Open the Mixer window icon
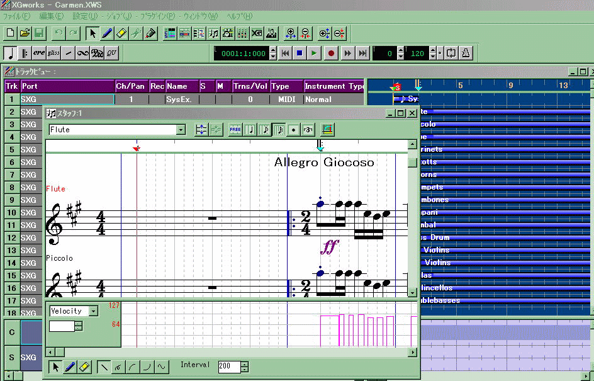Viewport: 594px width, 381px height. (242, 33)
